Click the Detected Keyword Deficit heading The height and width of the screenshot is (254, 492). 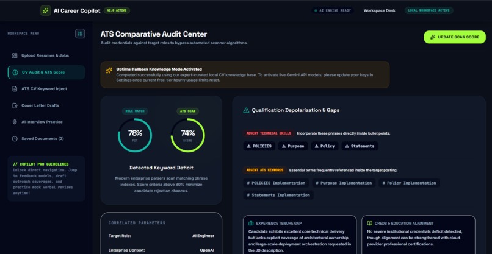point(161,168)
